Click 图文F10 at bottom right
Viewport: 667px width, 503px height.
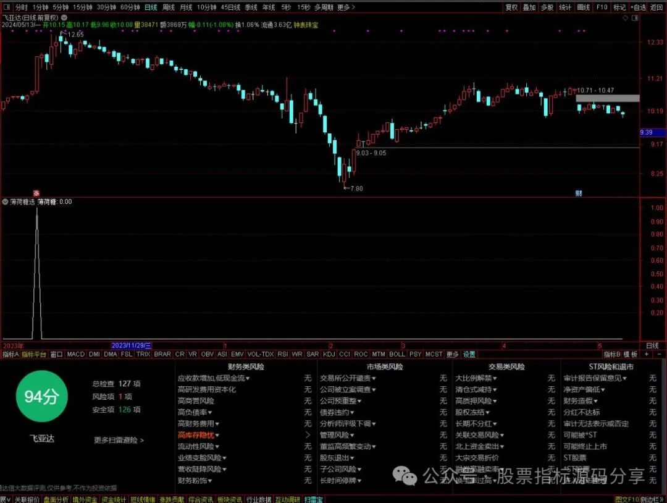(627, 499)
